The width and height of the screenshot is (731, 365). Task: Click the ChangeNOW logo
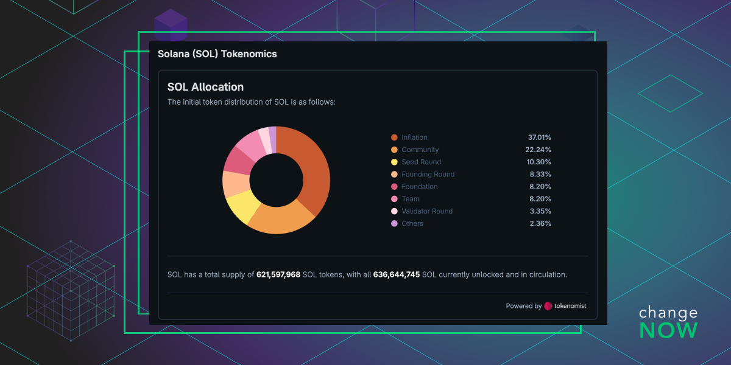(x=668, y=322)
